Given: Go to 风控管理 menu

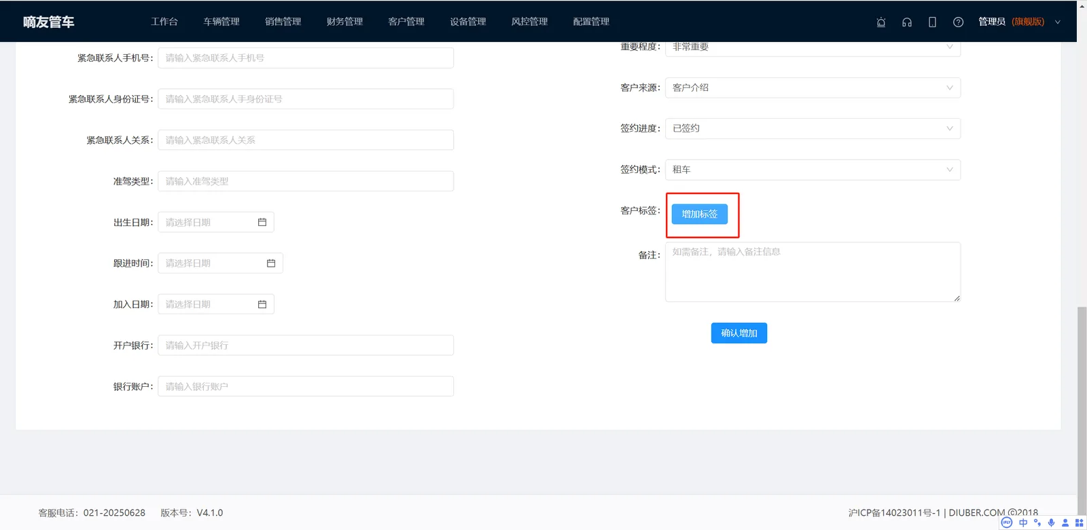Looking at the screenshot, I should click(530, 22).
